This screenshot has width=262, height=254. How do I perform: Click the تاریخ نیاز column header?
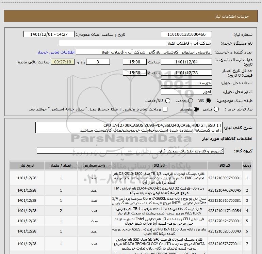coord(27,165)
